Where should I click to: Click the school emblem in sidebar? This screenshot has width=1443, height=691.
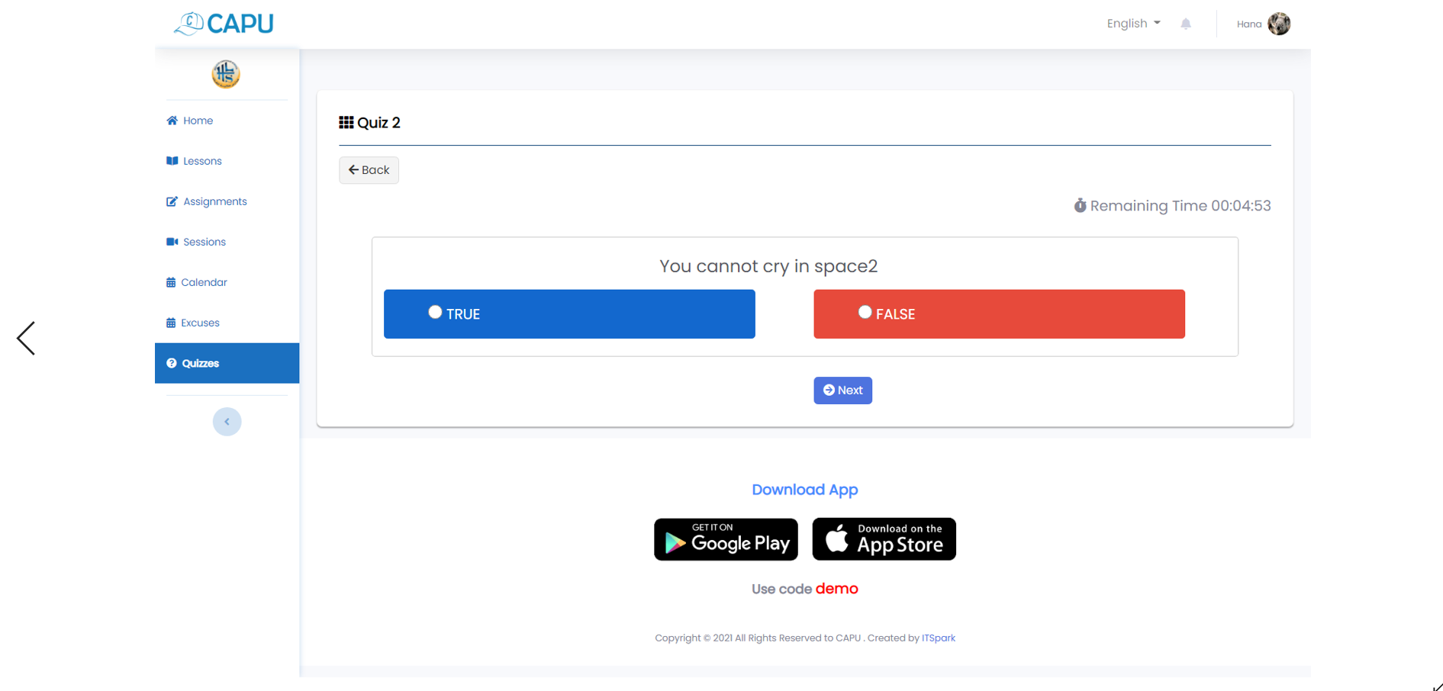tap(226, 74)
